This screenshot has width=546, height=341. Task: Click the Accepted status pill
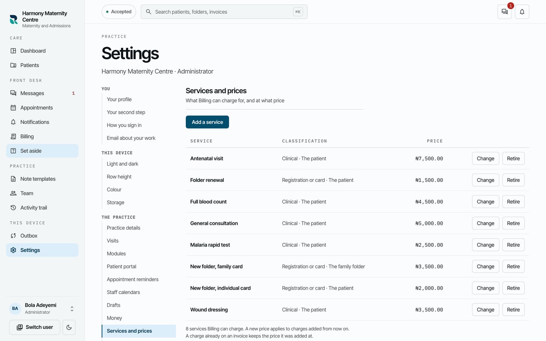point(119,12)
